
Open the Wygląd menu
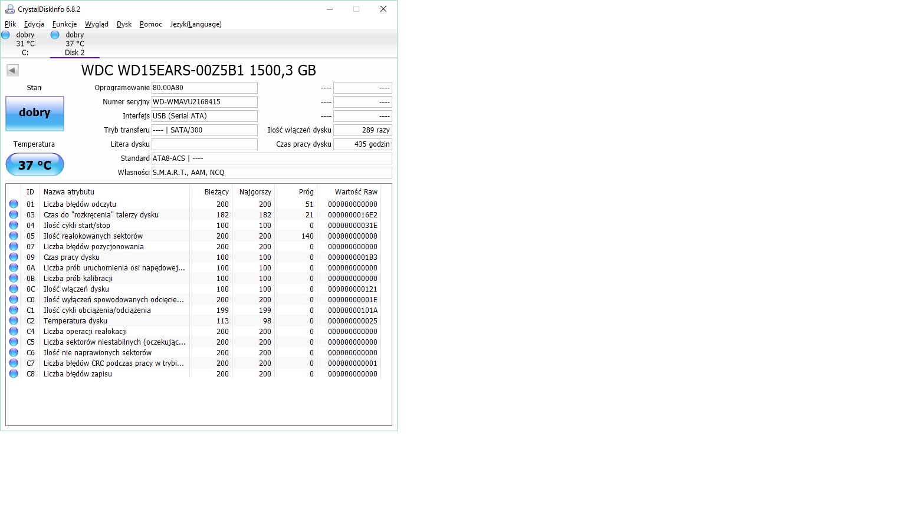[97, 24]
